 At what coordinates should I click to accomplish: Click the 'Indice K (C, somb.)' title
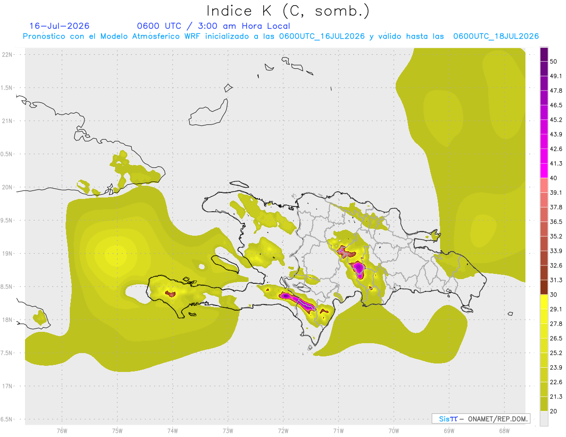[x=288, y=11]
